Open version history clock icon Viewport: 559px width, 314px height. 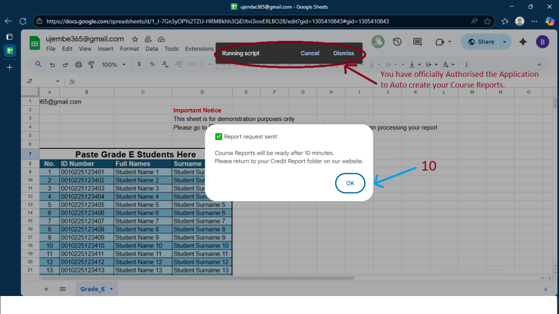[x=397, y=42]
